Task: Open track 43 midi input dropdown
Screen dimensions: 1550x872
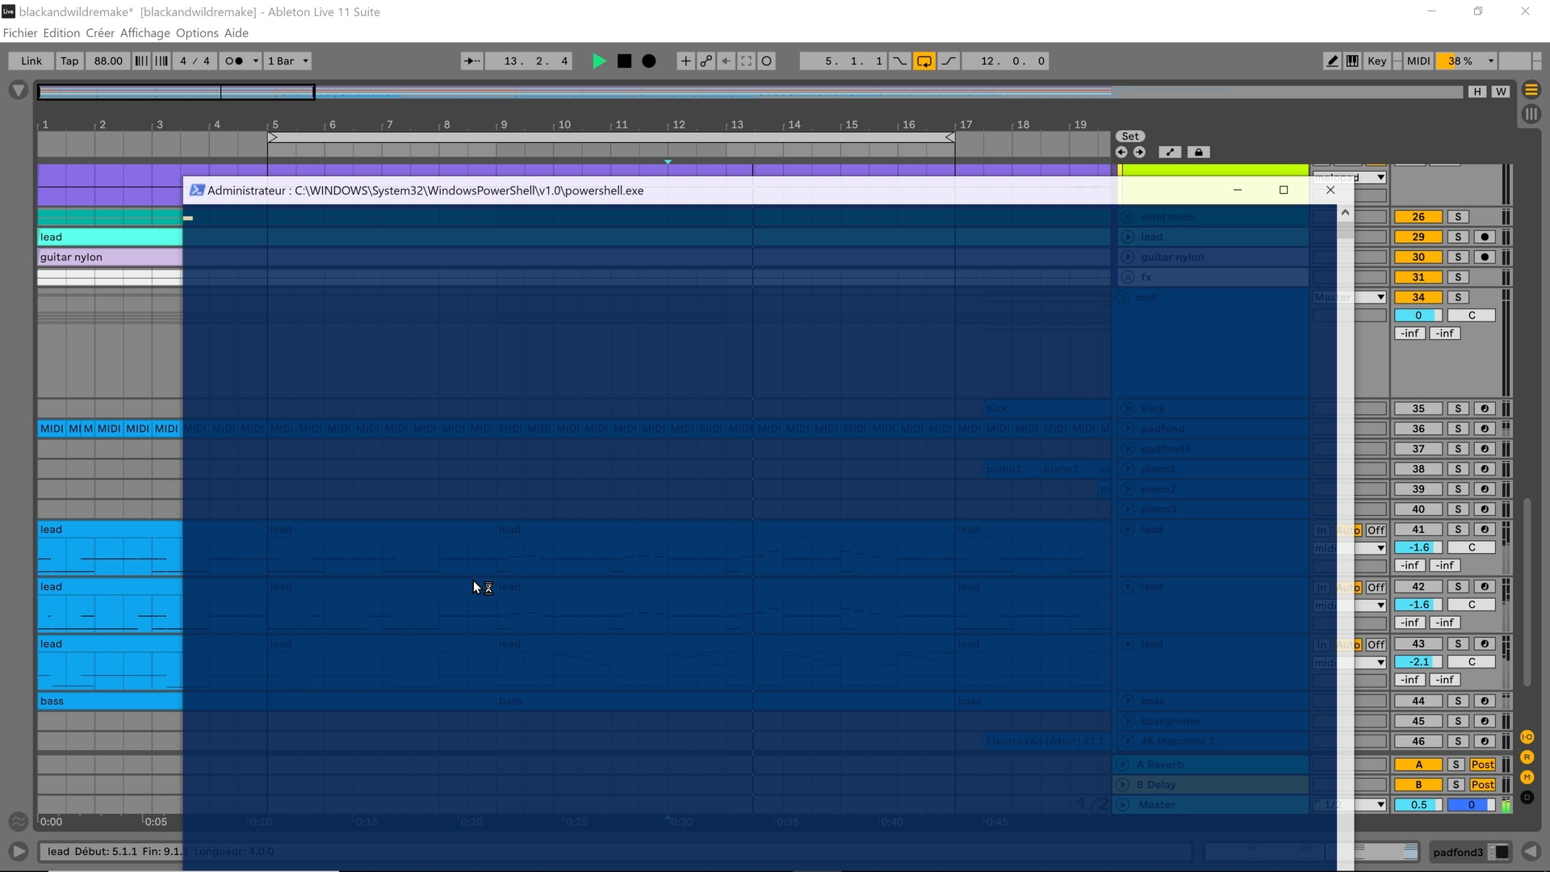Action: tap(1350, 663)
